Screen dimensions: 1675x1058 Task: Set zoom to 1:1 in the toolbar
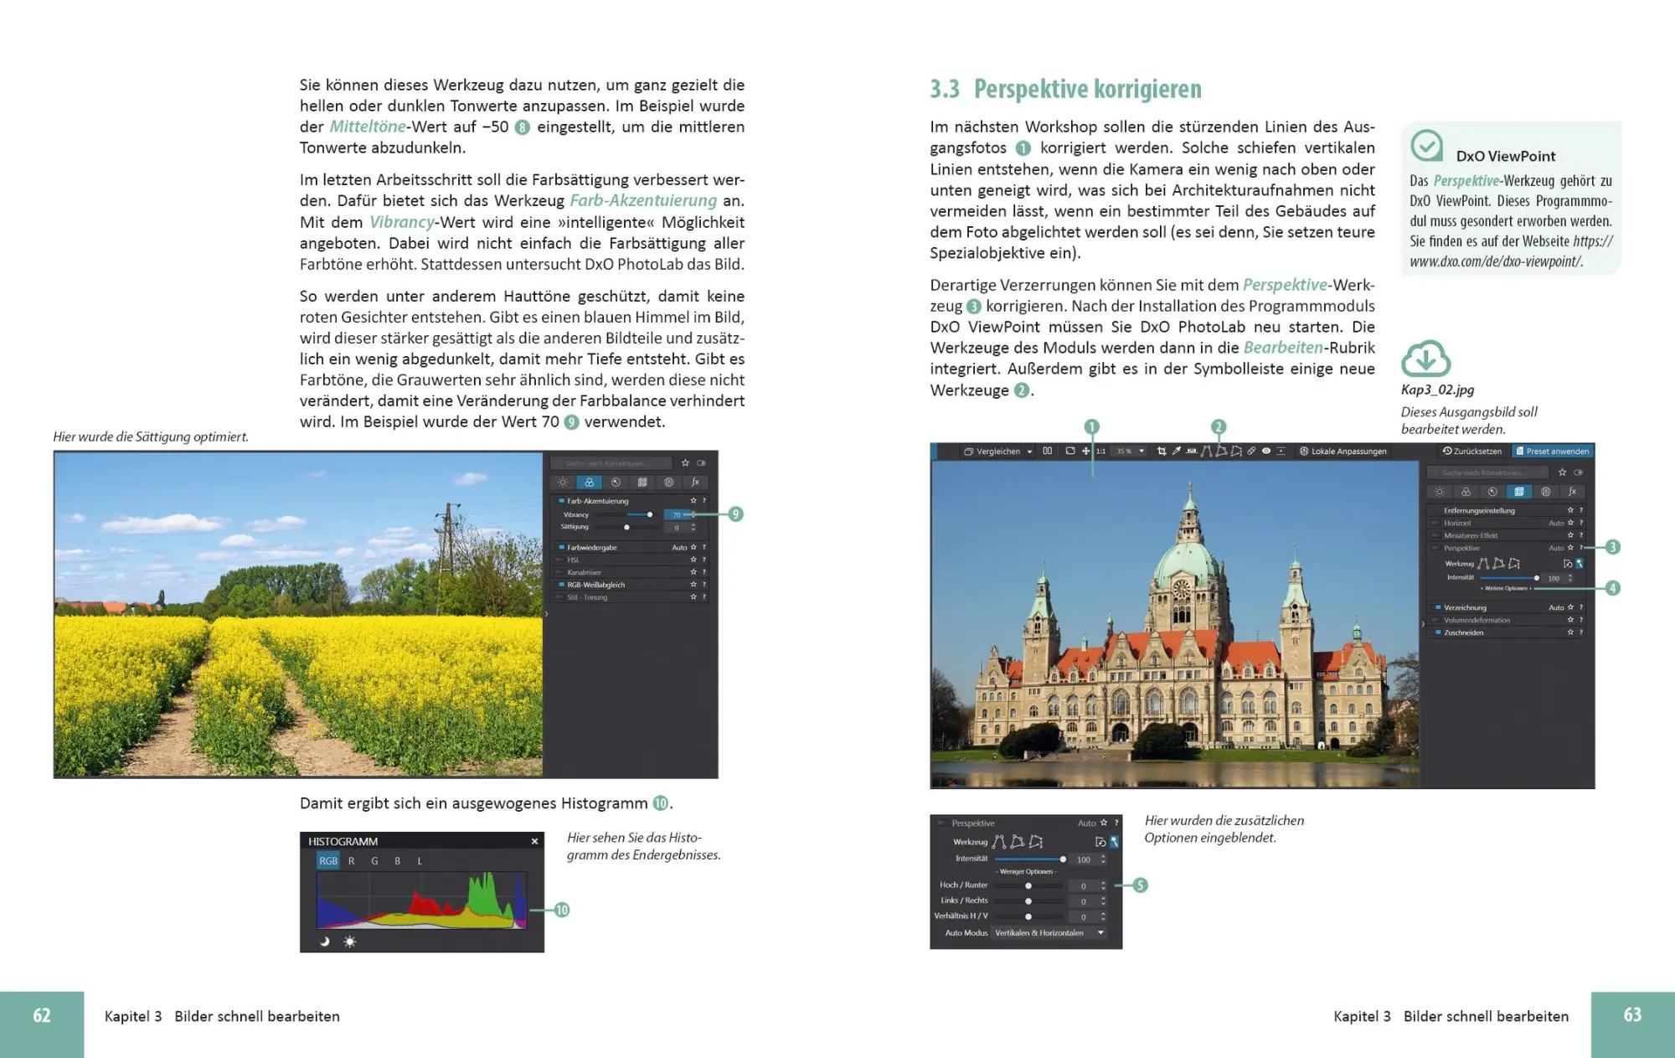coord(1100,452)
